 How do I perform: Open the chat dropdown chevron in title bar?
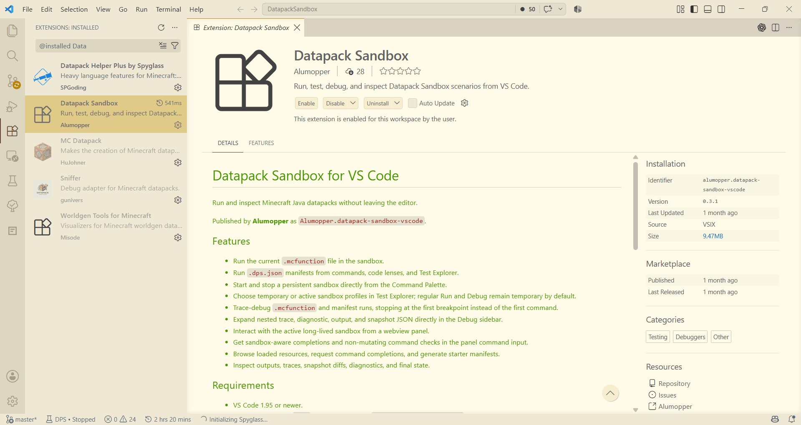click(x=560, y=9)
